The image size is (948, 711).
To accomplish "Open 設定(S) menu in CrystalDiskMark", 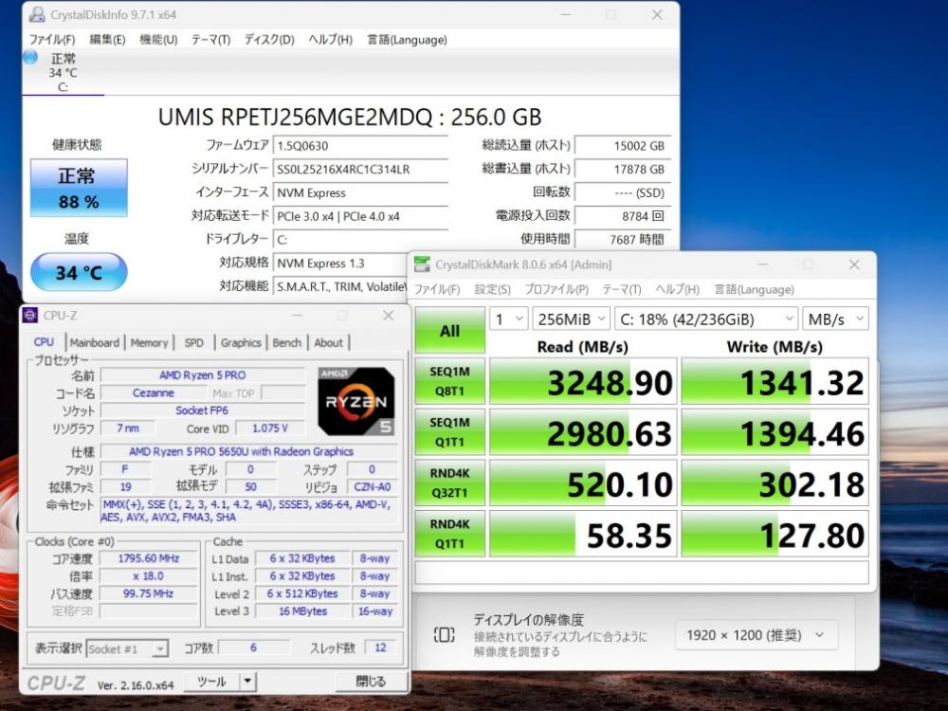I will click(x=492, y=289).
